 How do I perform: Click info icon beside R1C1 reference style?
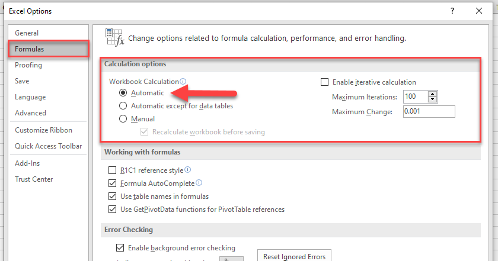point(188,170)
